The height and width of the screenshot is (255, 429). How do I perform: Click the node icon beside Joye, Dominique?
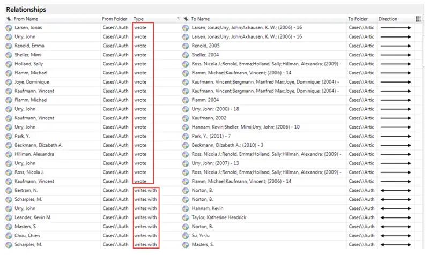click(x=9, y=82)
